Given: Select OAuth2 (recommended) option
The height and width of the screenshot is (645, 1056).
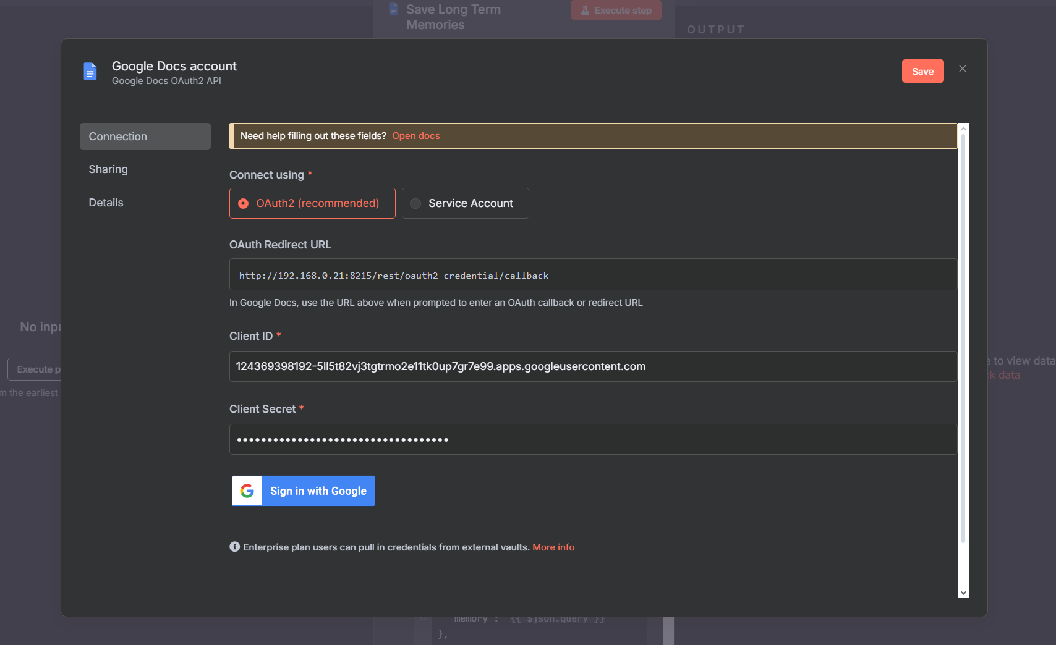Looking at the screenshot, I should pos(312,203).
